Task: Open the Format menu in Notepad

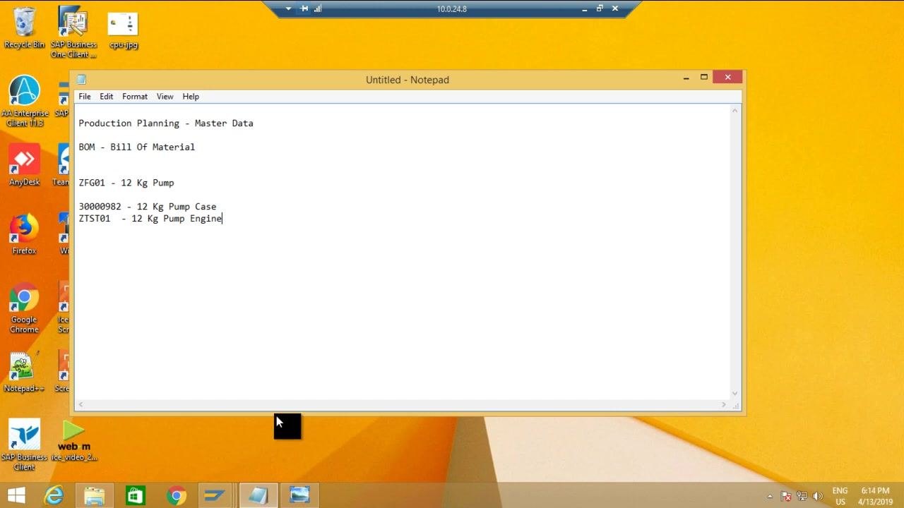Action: point(135,97)
